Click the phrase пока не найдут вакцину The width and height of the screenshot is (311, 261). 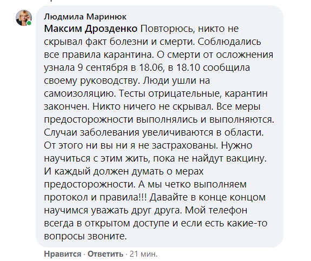click(210, 158)
